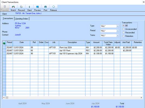Select the Un-reconciled radio button
Screen dimensions: 145x108
point(124,29)
